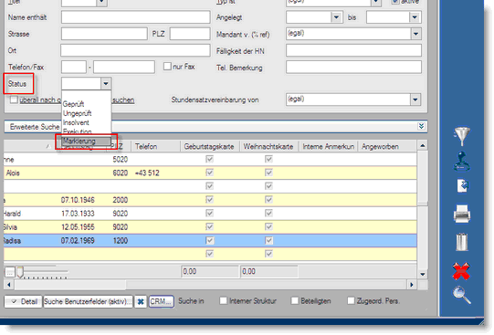Toggle Geburtstagskarte checkbox in Alois row
494x335 pixels.
[x=209, y=173]
